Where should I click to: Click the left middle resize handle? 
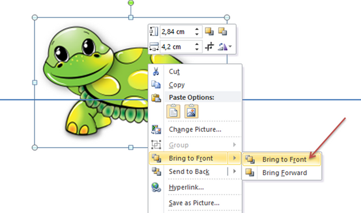[x=34, y=82]
